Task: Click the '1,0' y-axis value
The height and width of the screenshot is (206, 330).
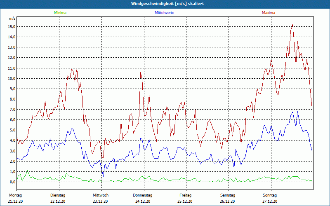Action: 12,171
